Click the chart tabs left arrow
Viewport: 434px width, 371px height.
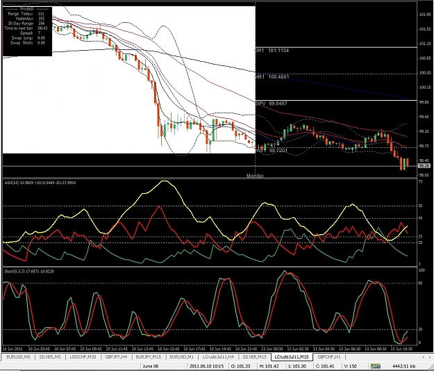click(x=423, y=357)
